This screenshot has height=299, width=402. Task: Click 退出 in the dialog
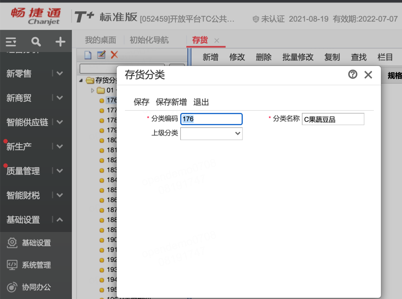pyautogui.click(x=201, y=102)
